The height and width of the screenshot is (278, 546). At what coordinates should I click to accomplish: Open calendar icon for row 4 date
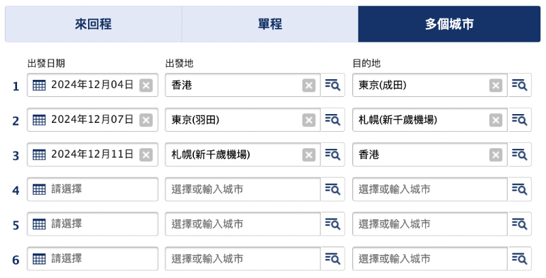tap(39, 189)
